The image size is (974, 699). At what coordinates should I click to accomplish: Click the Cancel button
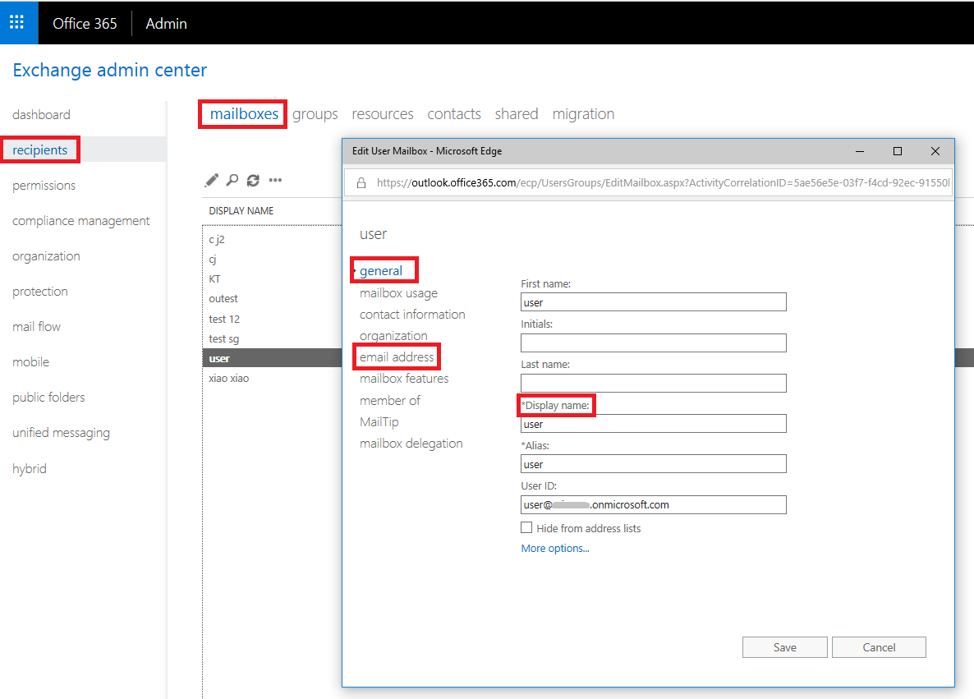tap(879, 647)
